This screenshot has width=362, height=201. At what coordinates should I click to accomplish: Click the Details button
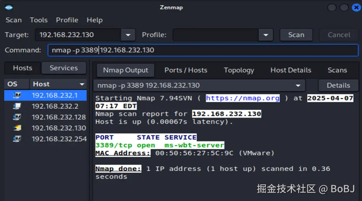pos(338,85)
